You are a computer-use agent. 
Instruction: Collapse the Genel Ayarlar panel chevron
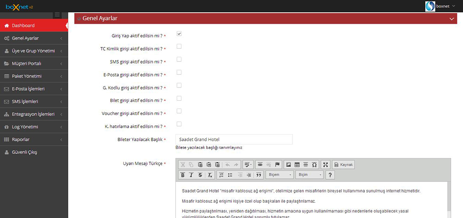(452, 19)
